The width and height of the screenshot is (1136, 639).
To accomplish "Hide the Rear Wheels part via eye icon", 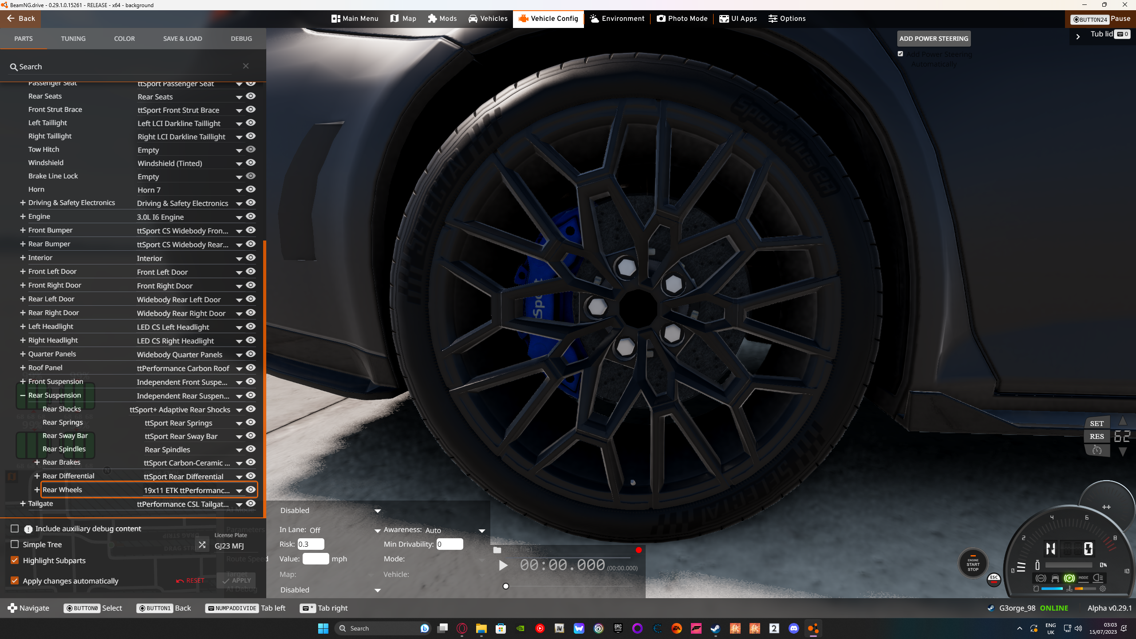I will pyautogui.click(x=251, y=489).
